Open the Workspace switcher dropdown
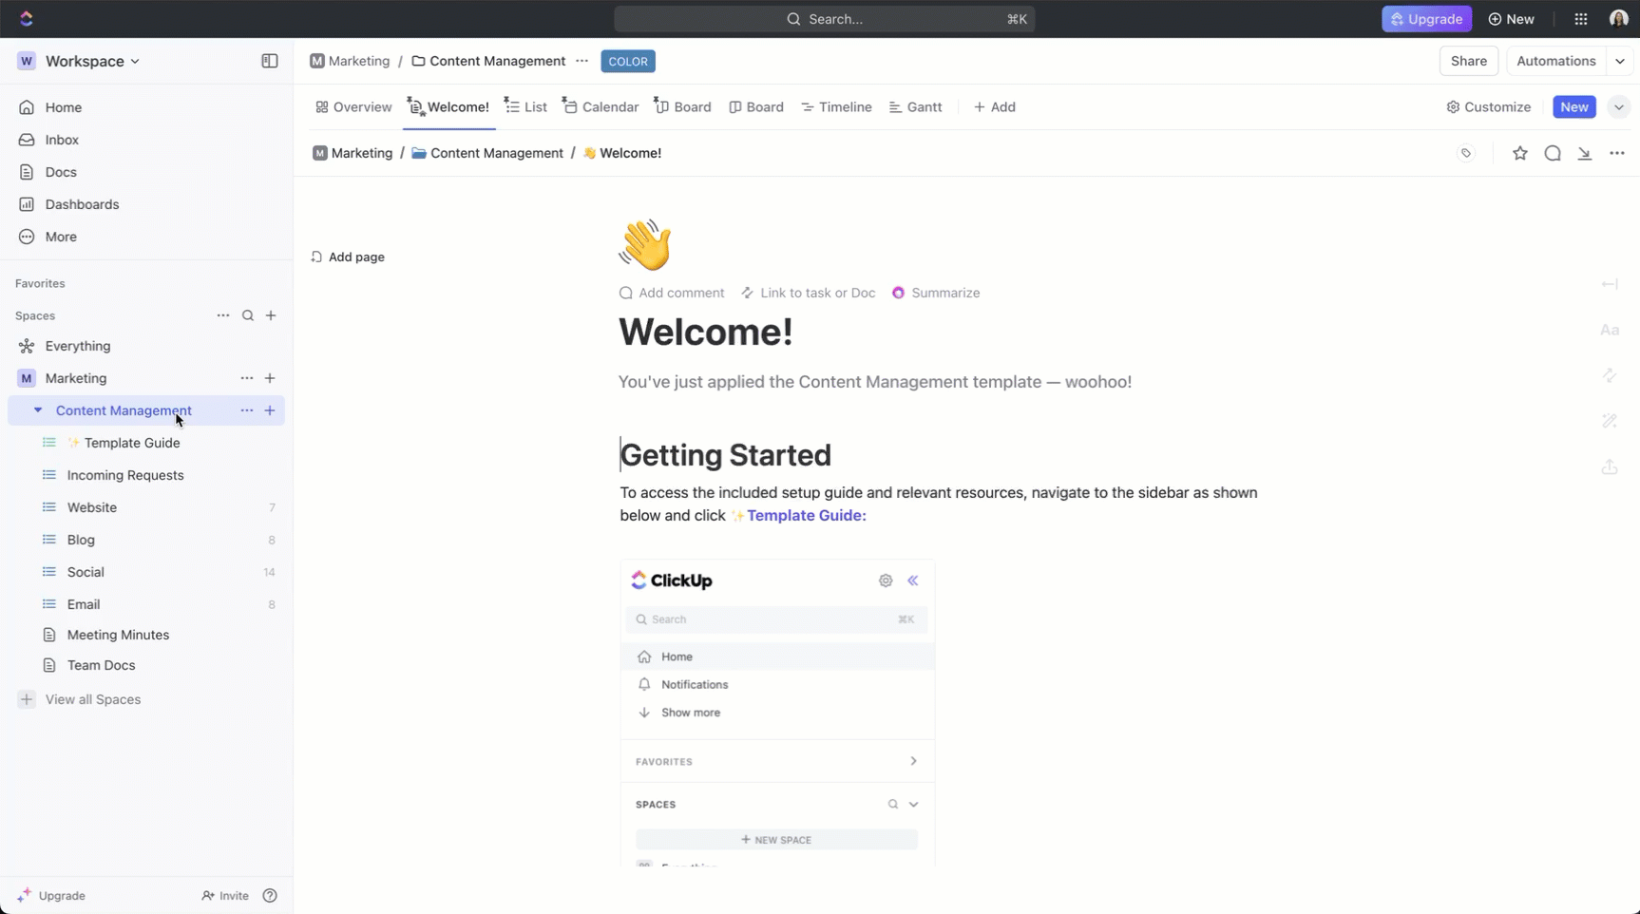The width and height of the screenshot is (1640, 914). pyautogui.click(x=137, y=61)
